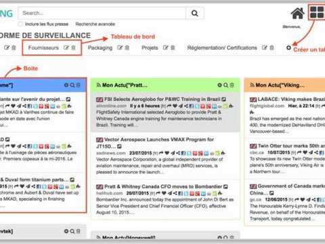This screenshot has width=325, height=244.
Task: Open Pratt & Whitney Canada CFO article
Action: click(163, 186)
